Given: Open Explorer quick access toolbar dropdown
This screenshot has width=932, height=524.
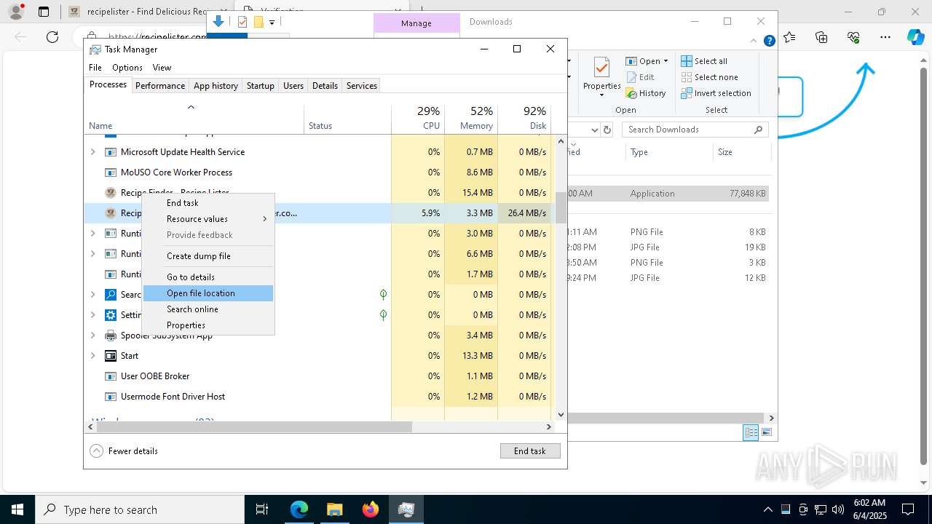Looking at the screenshot, I should tap(272, 23).
